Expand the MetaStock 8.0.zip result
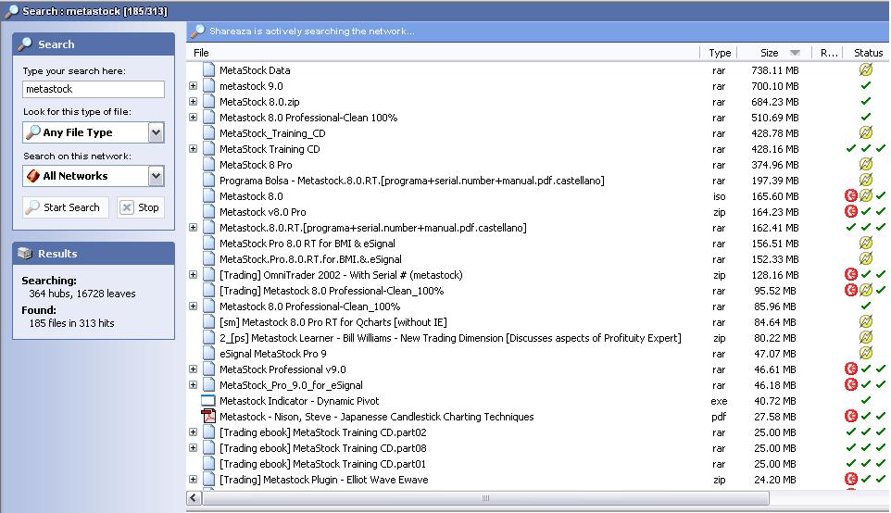The height and width of the screenshot is (513, 891). (194, 102)
